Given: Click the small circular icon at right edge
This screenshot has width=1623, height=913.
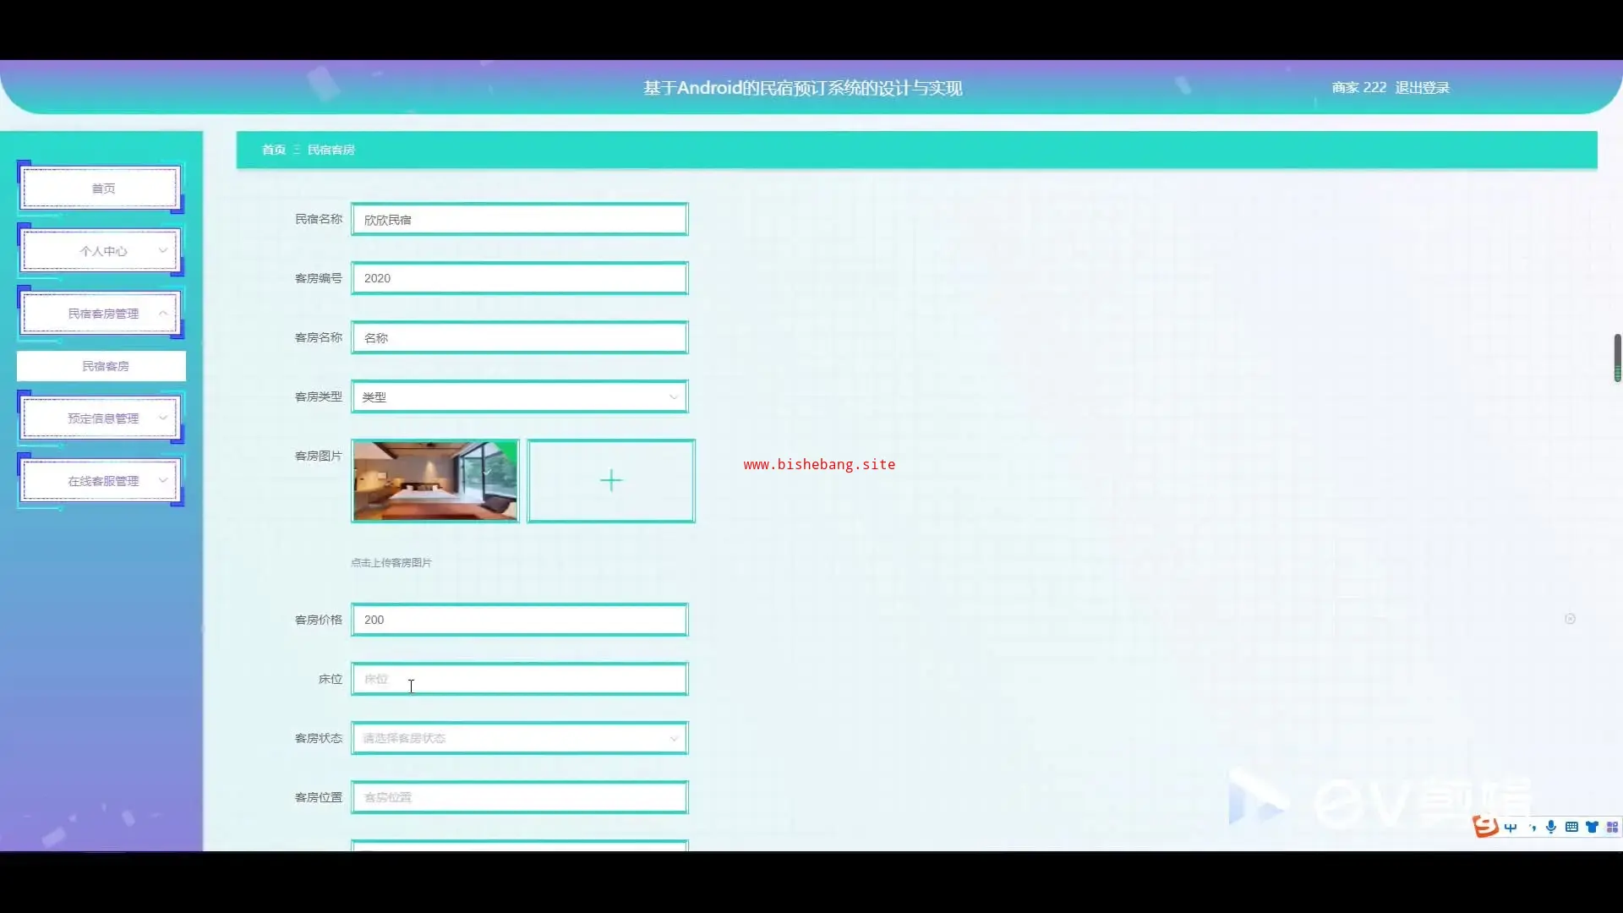Looking at the screenshot, I should tap(1570, 619).
